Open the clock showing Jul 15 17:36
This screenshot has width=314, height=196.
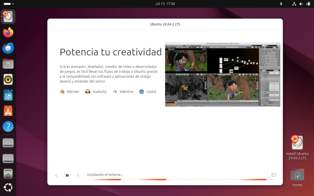tap(165, 4)
